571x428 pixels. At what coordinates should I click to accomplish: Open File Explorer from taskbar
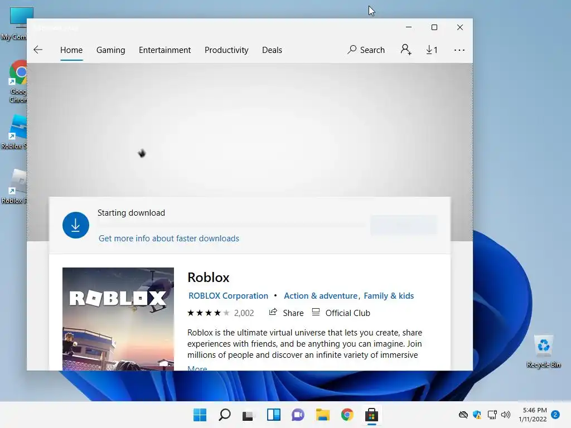pos(323,415)
